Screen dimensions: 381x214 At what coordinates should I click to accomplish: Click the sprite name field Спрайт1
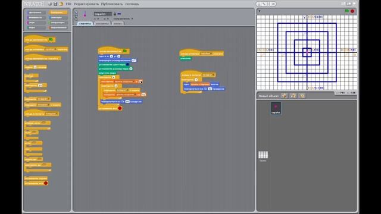click(103, 14)
